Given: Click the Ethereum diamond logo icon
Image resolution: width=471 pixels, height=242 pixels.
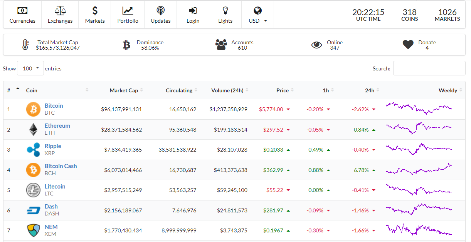Looking at the screenshot, I should 33,130.
